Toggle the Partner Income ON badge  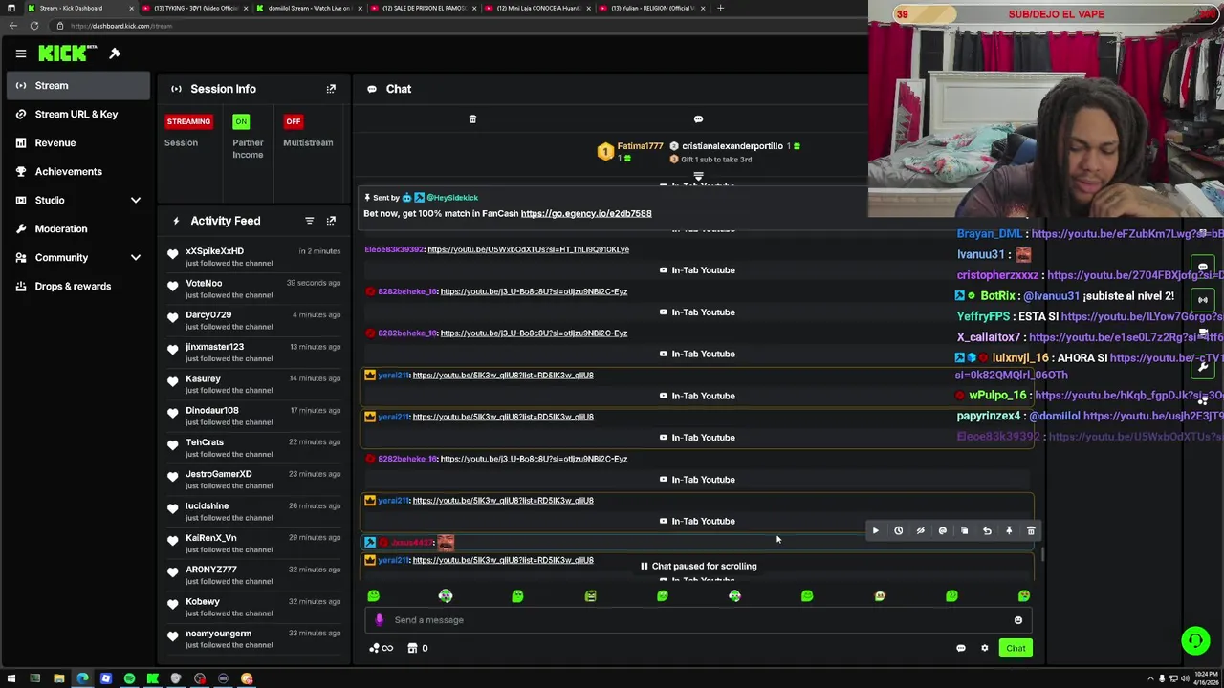(241, 121)
